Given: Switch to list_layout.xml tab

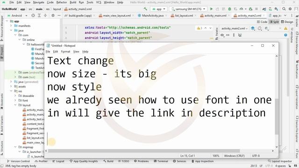Looking at the screenshot, I should coord(184,15).
